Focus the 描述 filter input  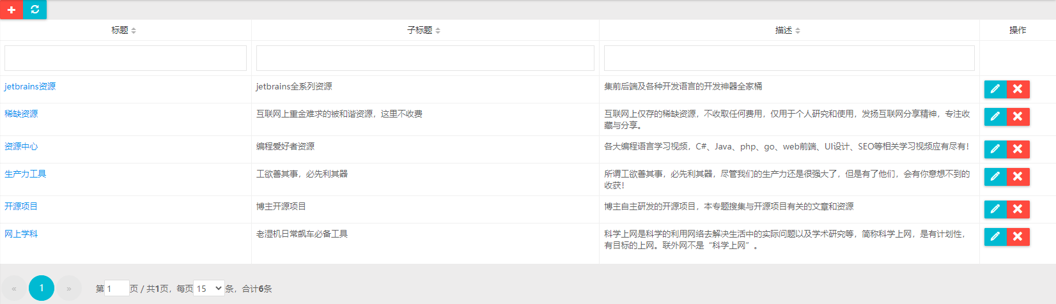[789, 58]
